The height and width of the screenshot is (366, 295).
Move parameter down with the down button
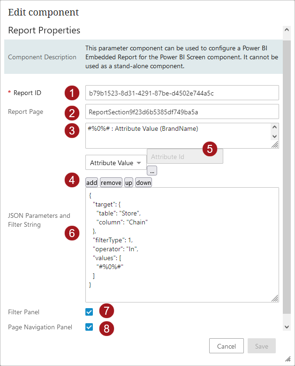144,183
